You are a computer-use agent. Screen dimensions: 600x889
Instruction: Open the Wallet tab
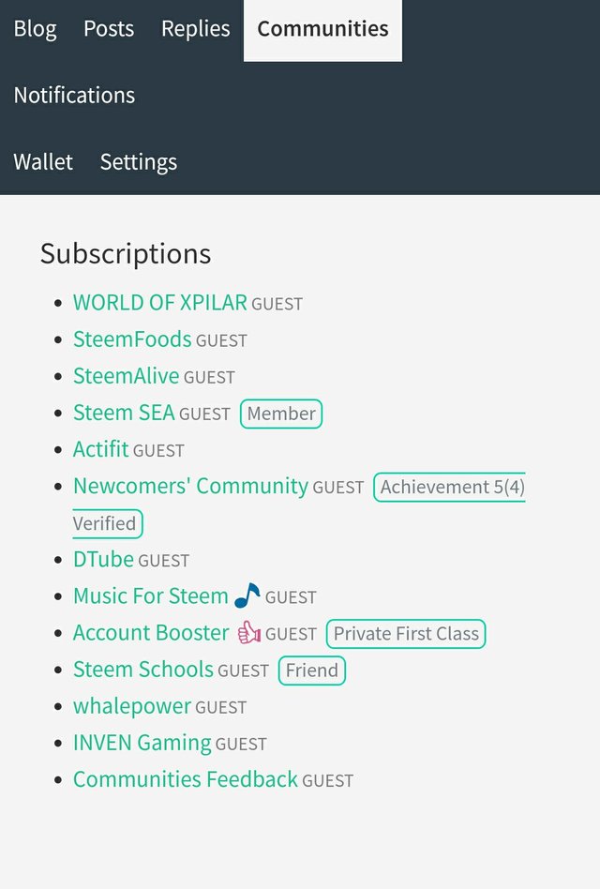click(x=43, y=162)
